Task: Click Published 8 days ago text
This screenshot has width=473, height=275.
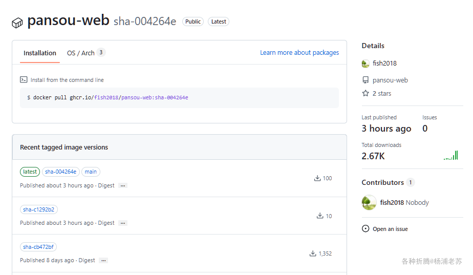Action: [x=47, y=260]
